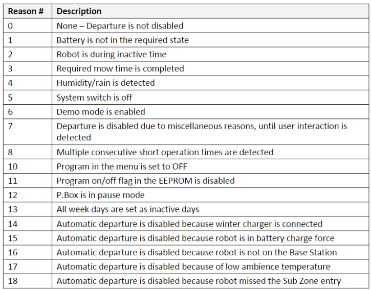This screenshot has height=290, width=371.
Task: Select the EEPROM on/off flag description
Action: click(145, 181)
